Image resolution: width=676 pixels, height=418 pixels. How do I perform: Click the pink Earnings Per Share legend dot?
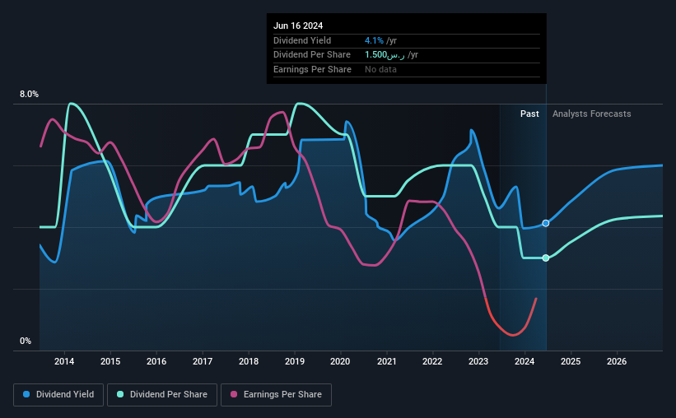coord(234,394)
